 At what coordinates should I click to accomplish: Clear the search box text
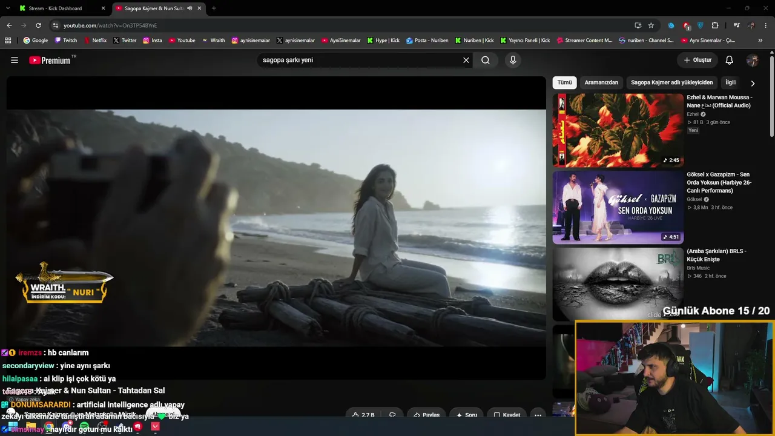[466, 60]
